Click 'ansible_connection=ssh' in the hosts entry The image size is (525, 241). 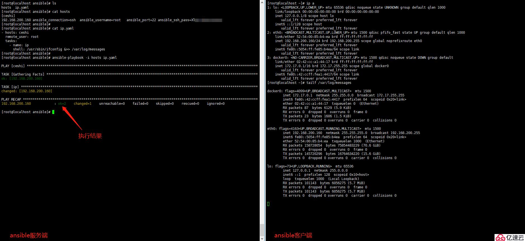click(54, 20)
